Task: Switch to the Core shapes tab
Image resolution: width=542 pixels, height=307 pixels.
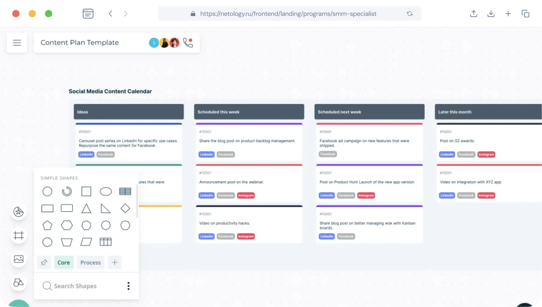Action: tap(64, 262)
